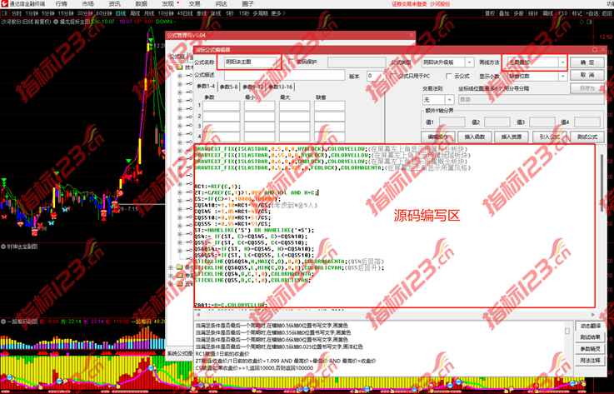Click the 取消 button
The image size is (614, 394).
(x=587, y=76)
